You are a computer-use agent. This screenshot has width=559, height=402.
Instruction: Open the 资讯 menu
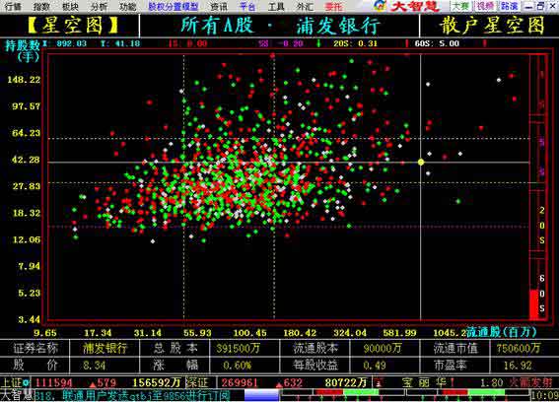pyautogui.click(x=219, y=6)
